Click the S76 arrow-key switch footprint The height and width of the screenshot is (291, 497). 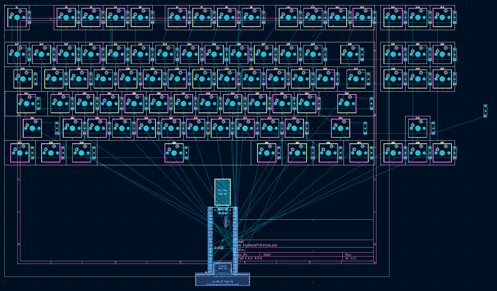point(418,128)
